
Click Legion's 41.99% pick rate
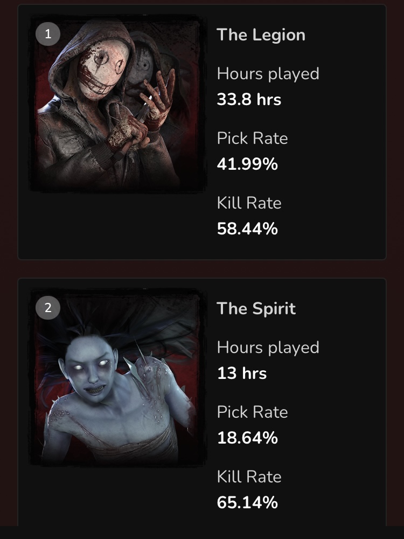(247, 164)
